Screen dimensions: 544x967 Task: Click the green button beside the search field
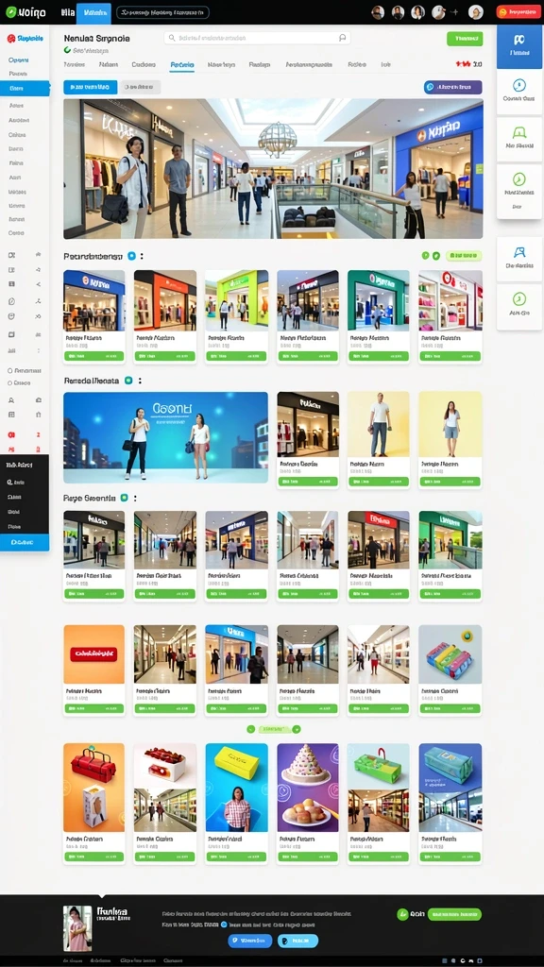[465, 38]
